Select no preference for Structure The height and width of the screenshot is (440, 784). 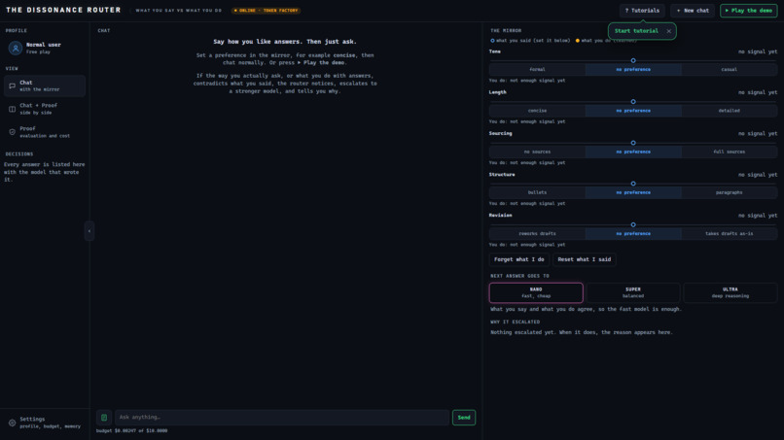[633, 192]
